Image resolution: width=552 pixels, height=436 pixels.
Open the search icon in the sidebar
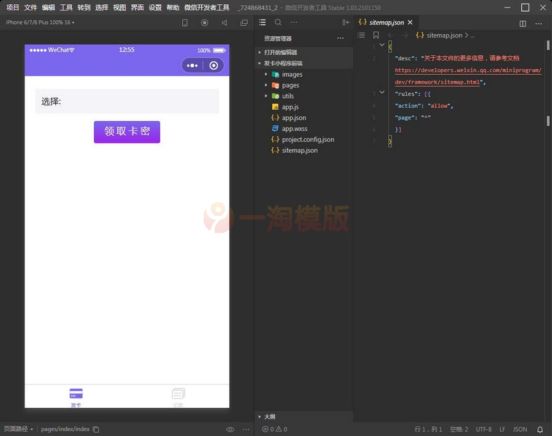pyautogui.click(x=278, y=22)
